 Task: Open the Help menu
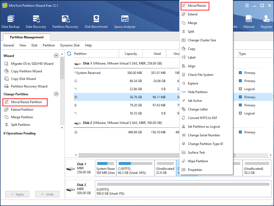[x=88, y=45]
